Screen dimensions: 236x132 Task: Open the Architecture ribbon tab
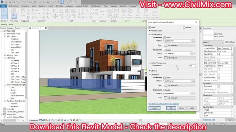[14, 6]
